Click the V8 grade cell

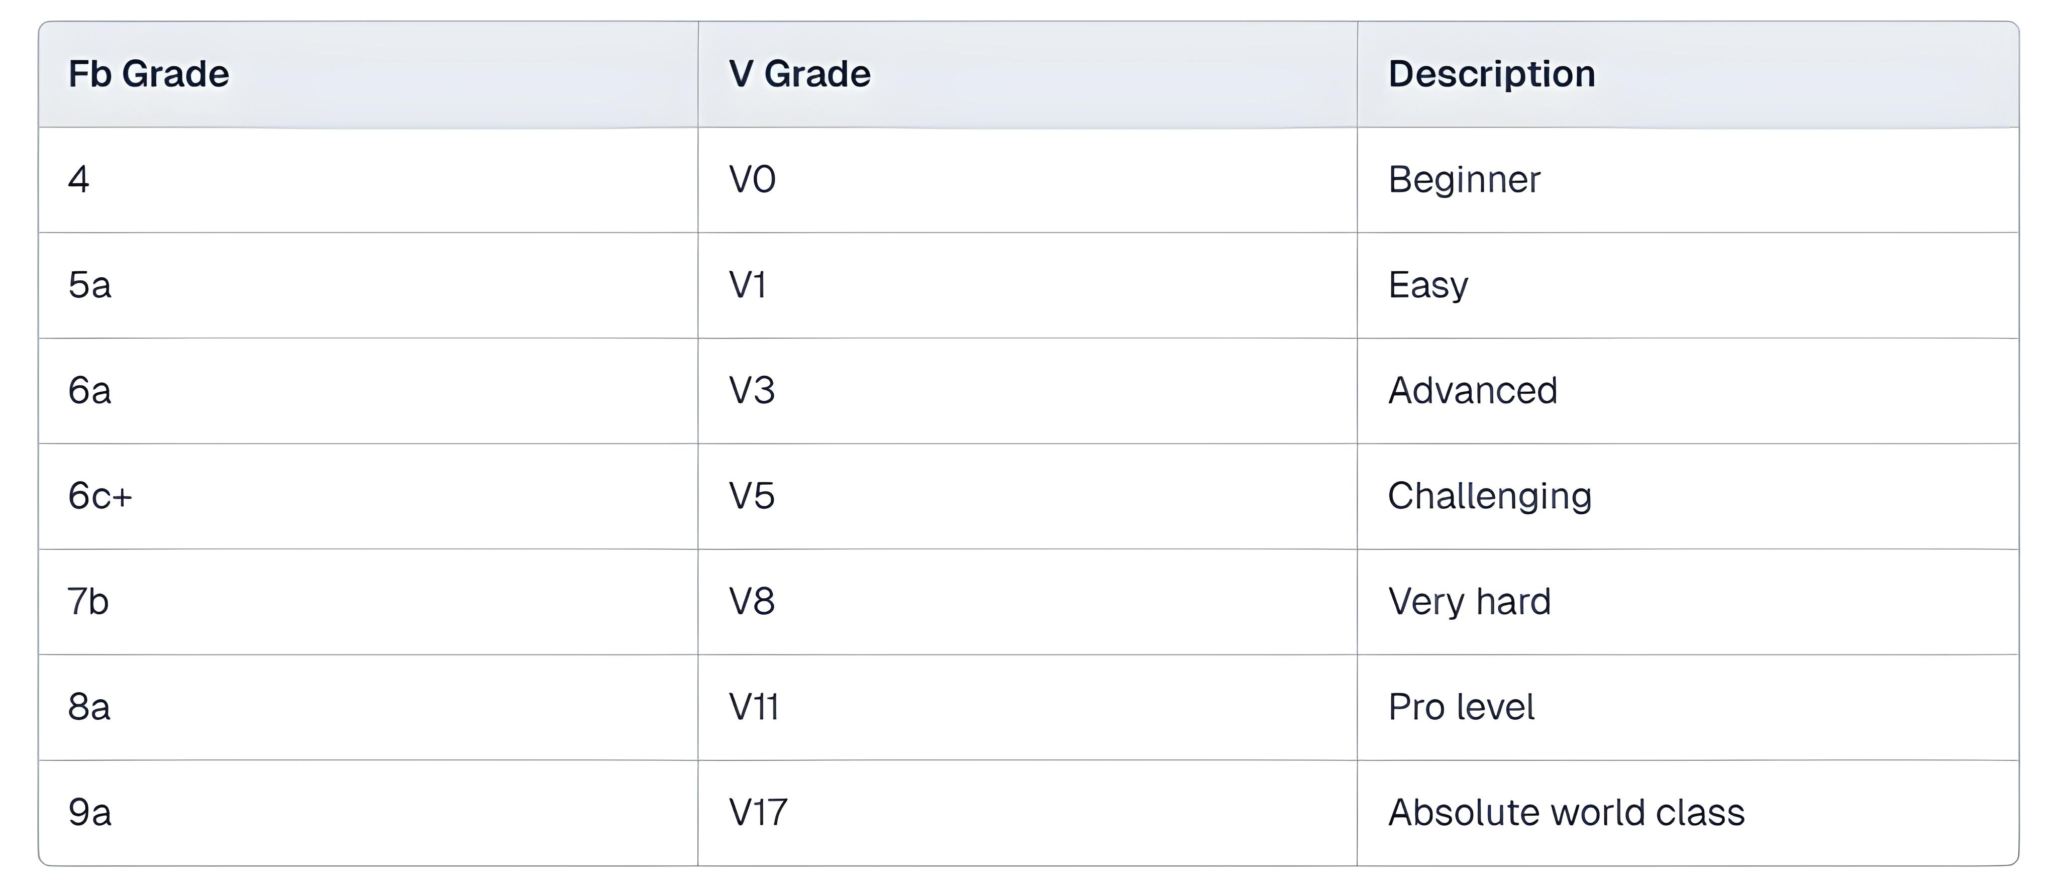pos(752,602)
